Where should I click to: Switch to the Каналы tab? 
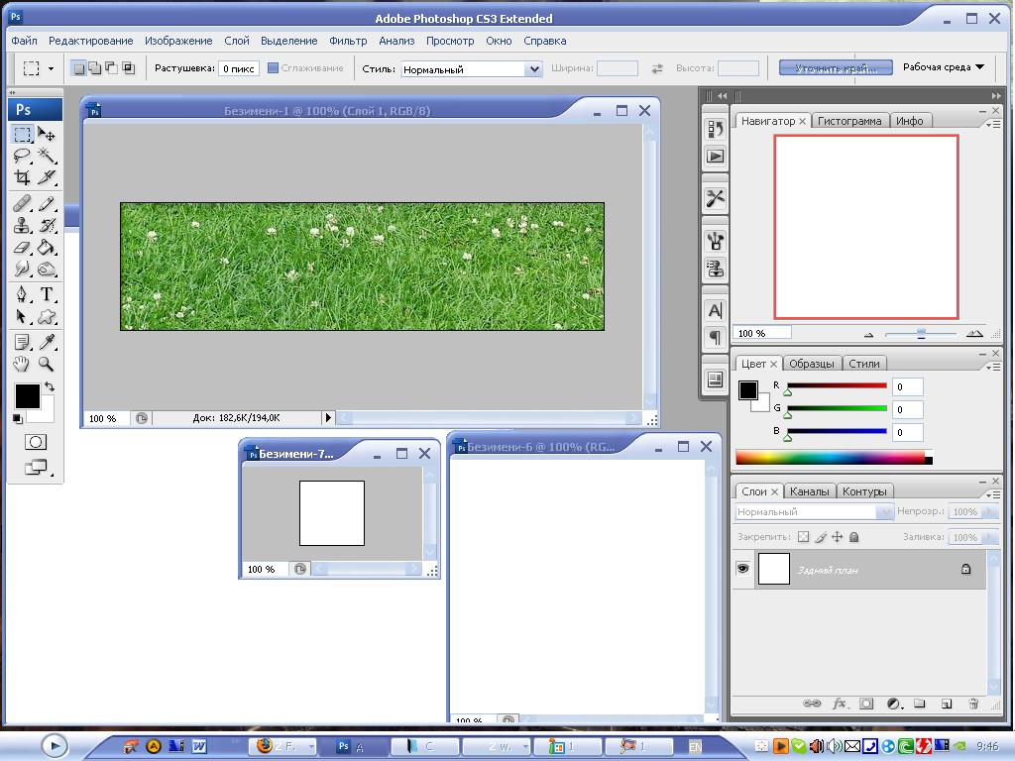810,491
